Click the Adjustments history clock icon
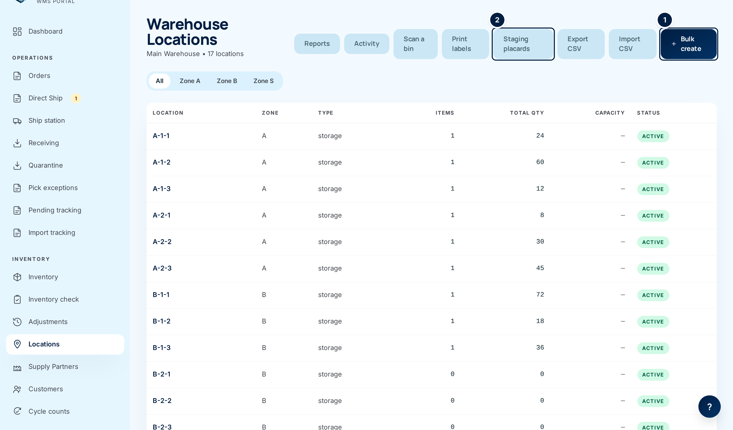733x430 pixels. 17,322
